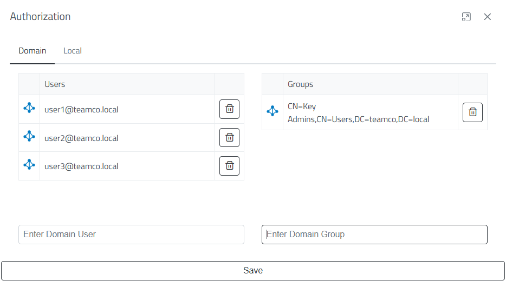Delete the Key Admins group entry
Image resolution: width=506 pixels, height=301 pixels.
tap(472, 112)
